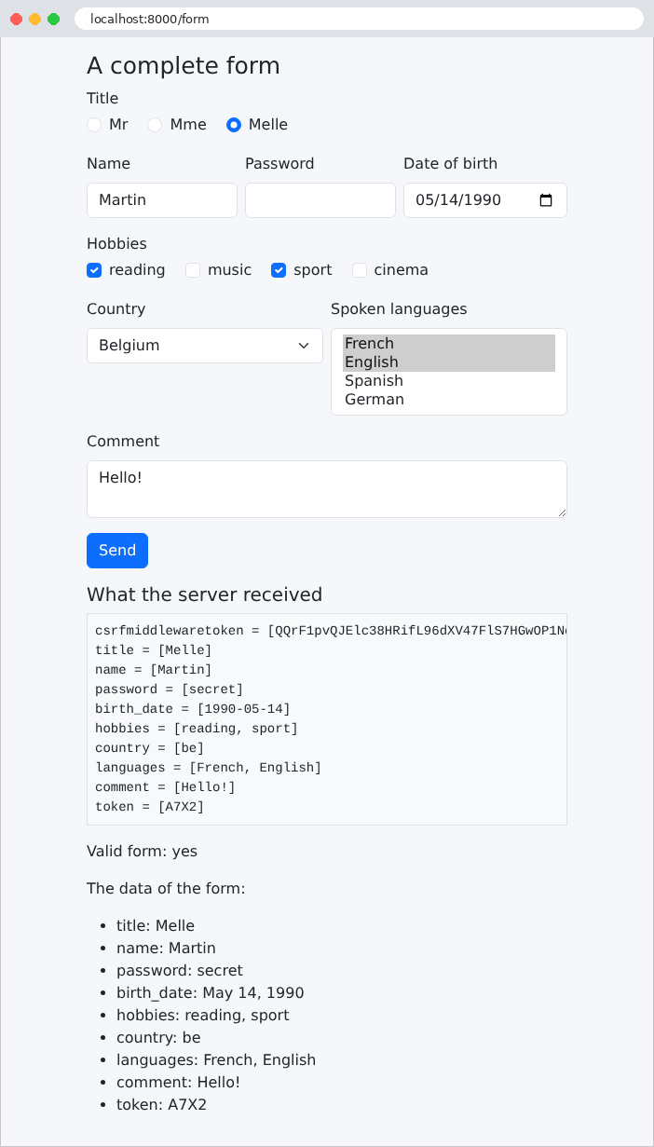This screenshot has width=654, height=1147.
Task: Click the 'What the server received' heading
Action: (205, 595)
